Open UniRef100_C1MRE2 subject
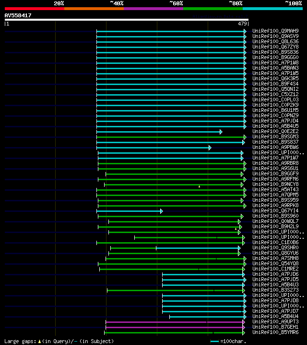Image resolution: width=307 pixels, height=345 pixels. pyautogui.click(x=275, y=269)
